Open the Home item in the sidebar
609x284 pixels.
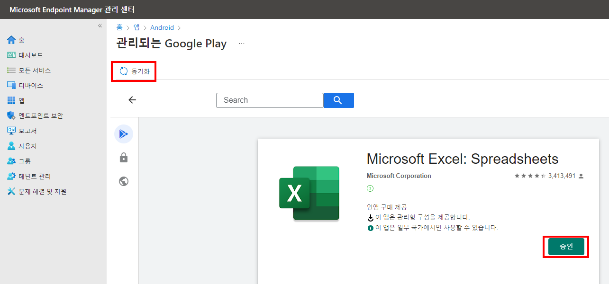[x=16, y=40]
